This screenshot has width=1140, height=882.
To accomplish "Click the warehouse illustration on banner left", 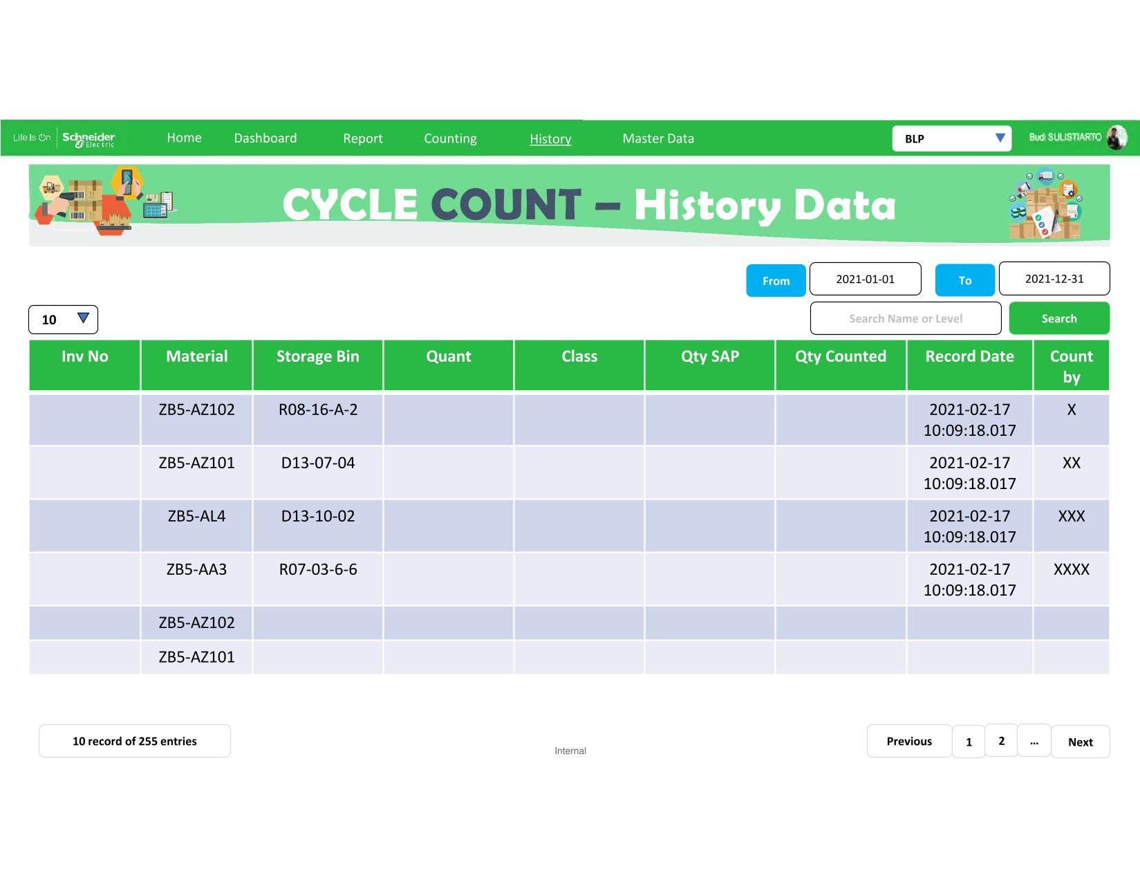I will pos(104,202).
